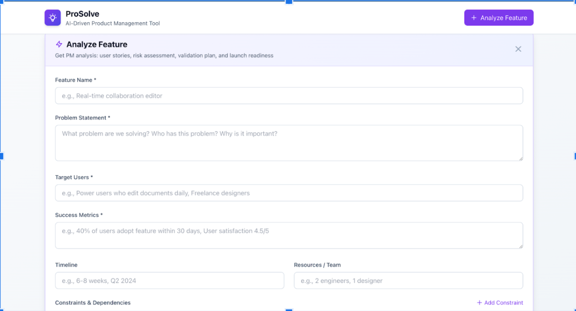This screenshot has width=576, height=311.
Task: Click the Analyze Feature panel heading text
Action: [x=97, y=44]
